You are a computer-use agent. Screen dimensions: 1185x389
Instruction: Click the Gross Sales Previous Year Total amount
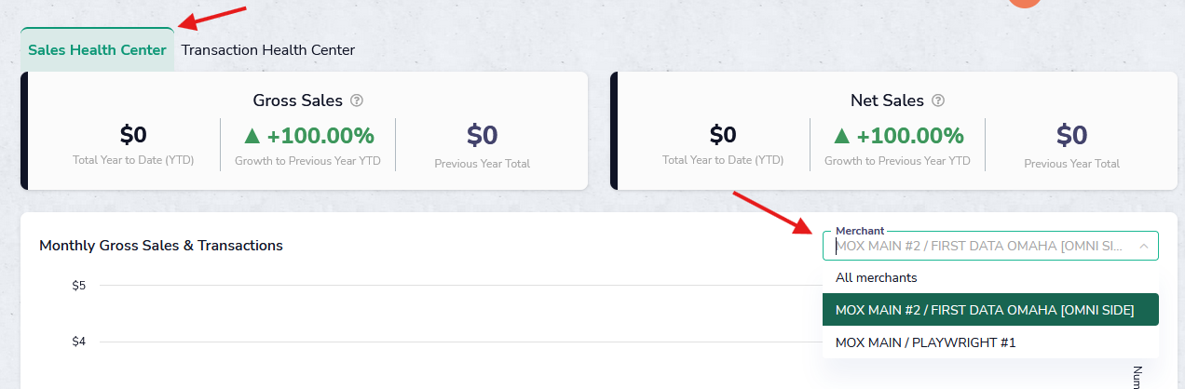pyautogui.click(x=482, y=136)
